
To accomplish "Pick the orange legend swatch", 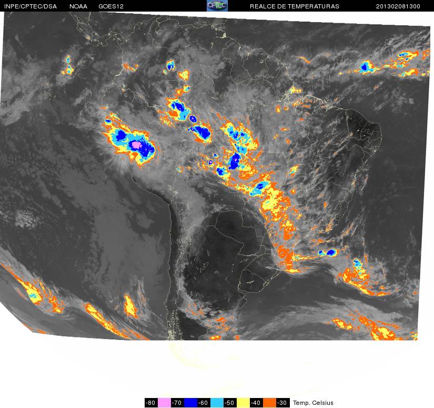I will (x=269, y=403).
